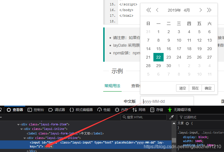Click the element node picker icon in rules
The height and width of the screenshot is (152, 224).
(x=187, y=123)
